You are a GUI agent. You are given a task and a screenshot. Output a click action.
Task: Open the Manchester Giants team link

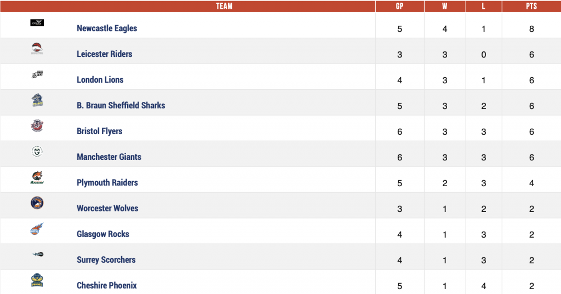(109, 157)
